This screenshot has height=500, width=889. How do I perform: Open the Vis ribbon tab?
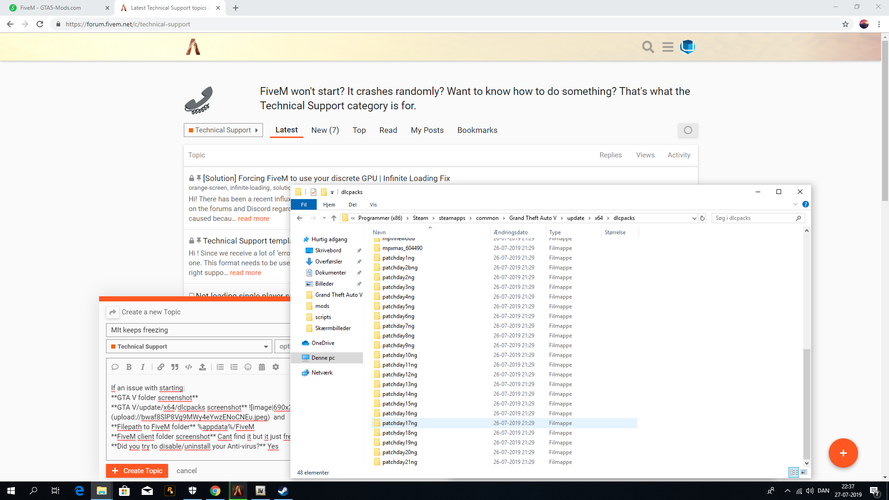pyautogui.click(x=373, y=205)
